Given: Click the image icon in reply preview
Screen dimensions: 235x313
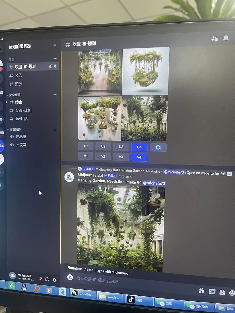Looking at the screenshot, I should (x=229, y=174).
